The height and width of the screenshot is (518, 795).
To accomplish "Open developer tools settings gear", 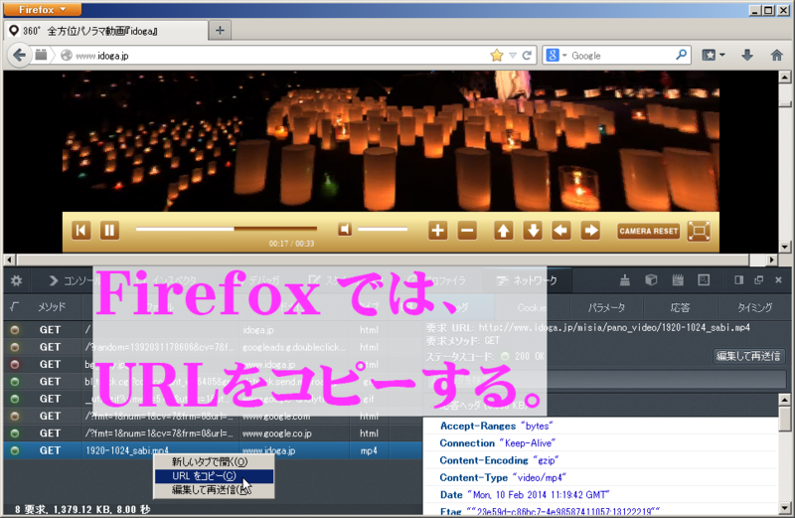I will coord(17,280).
